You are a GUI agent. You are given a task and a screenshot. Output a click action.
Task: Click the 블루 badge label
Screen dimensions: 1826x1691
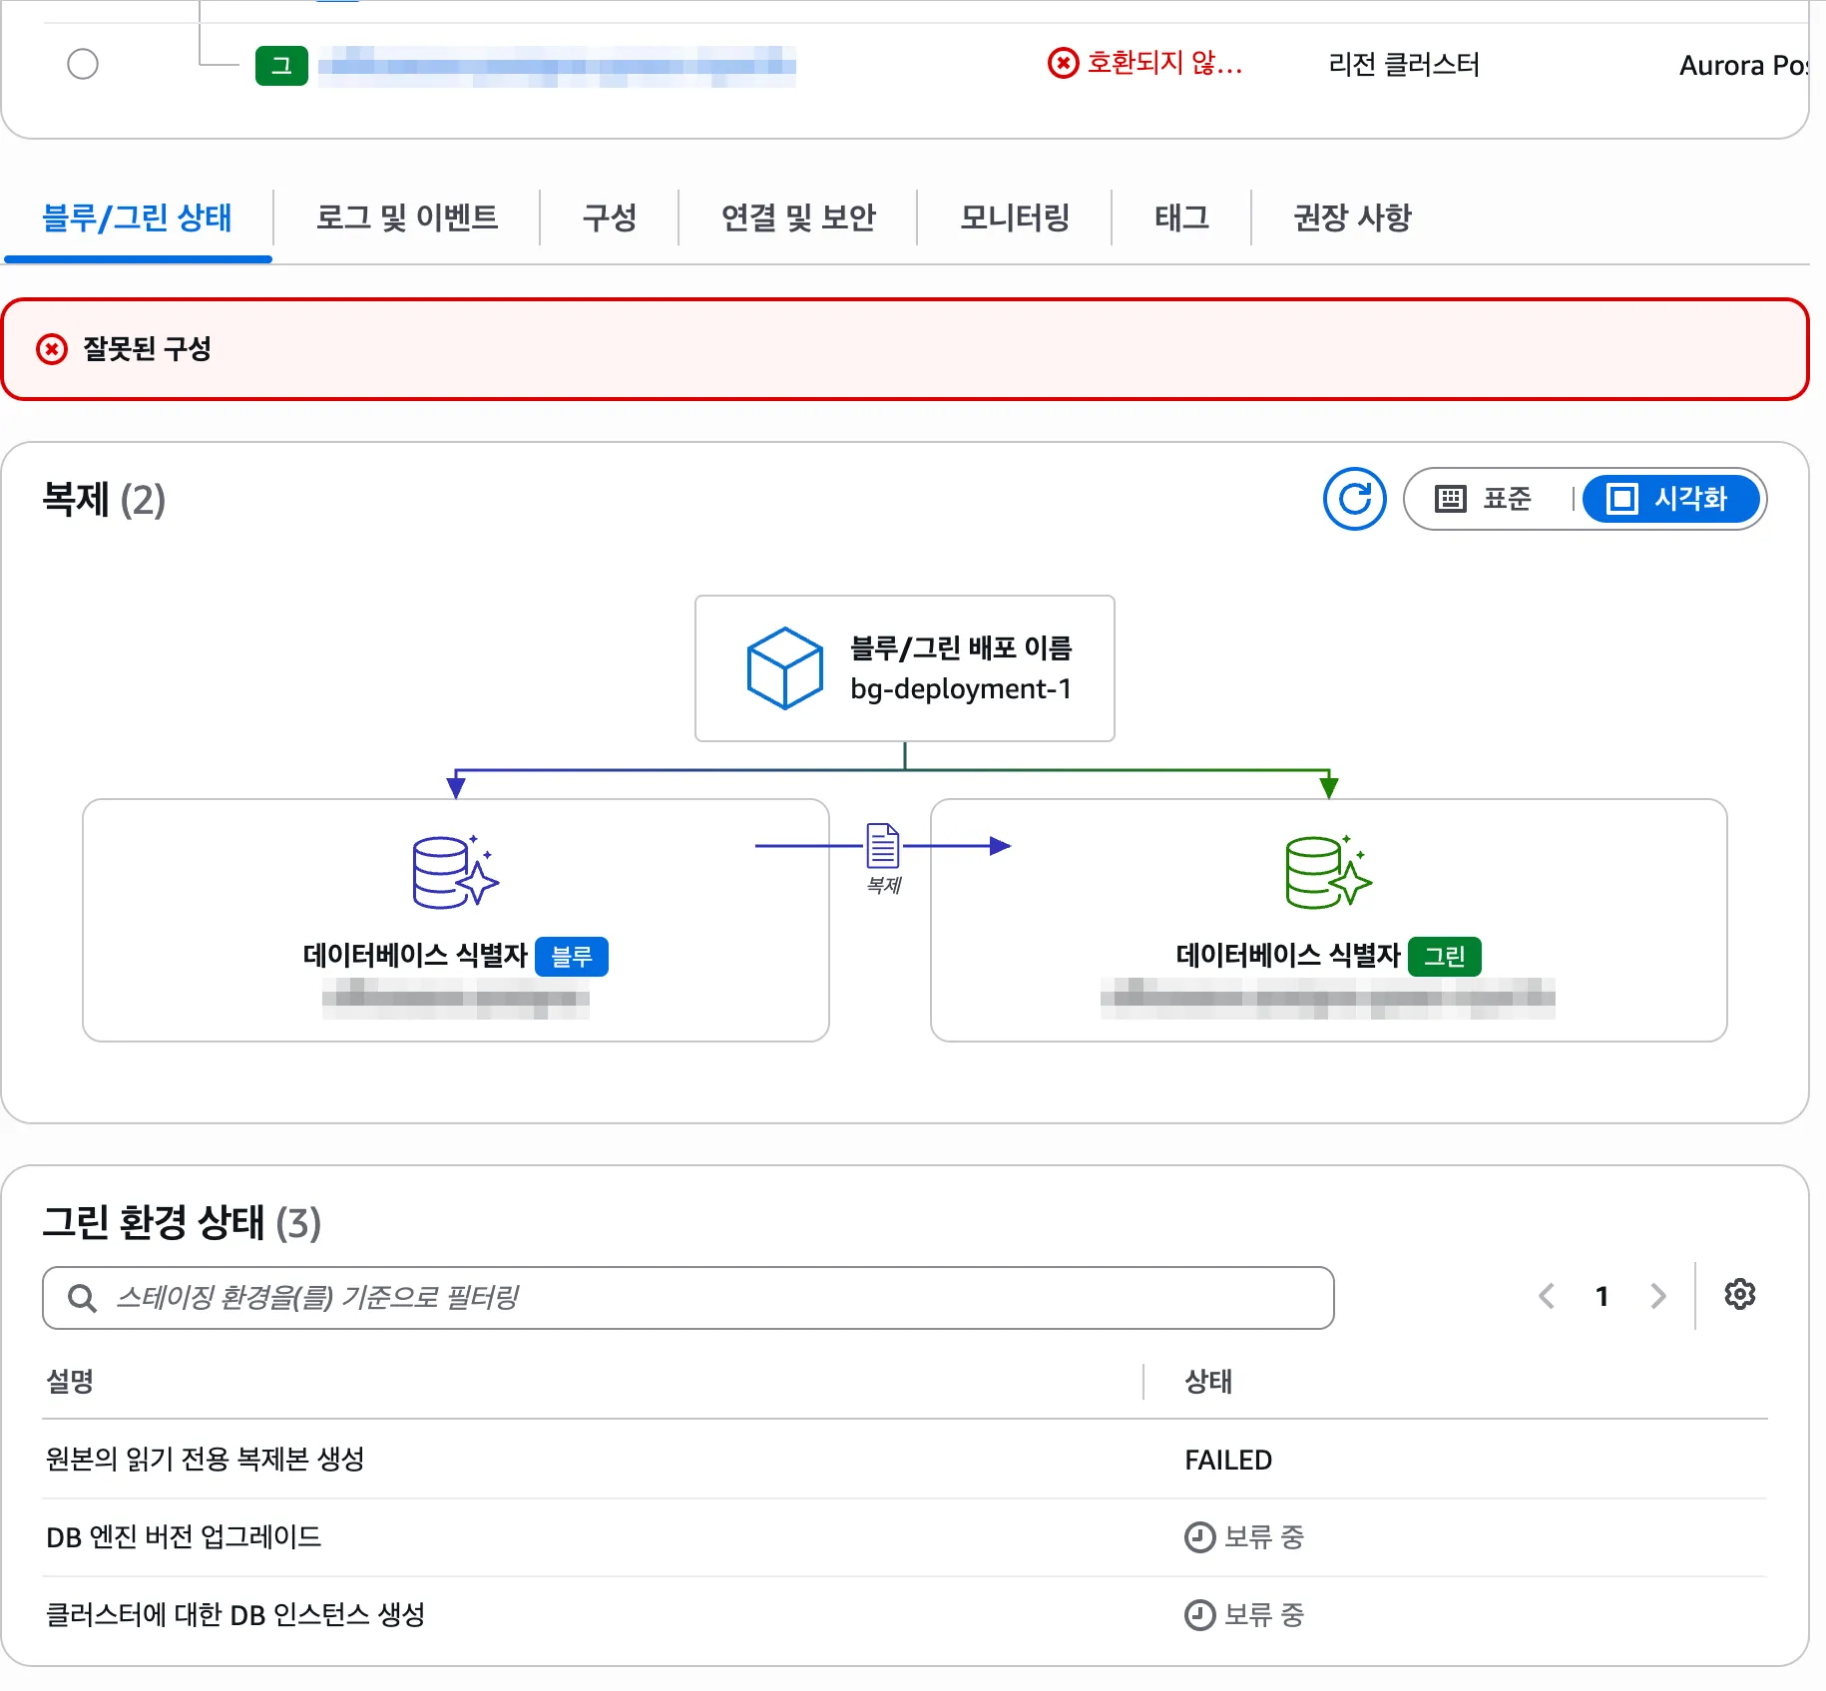(x=572, y=957)
